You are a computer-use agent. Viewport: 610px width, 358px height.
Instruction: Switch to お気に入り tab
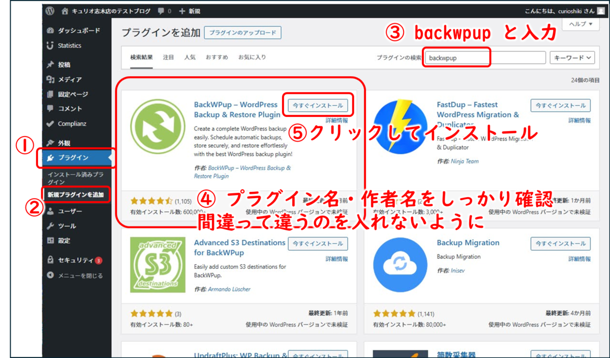tap(252, 57)
